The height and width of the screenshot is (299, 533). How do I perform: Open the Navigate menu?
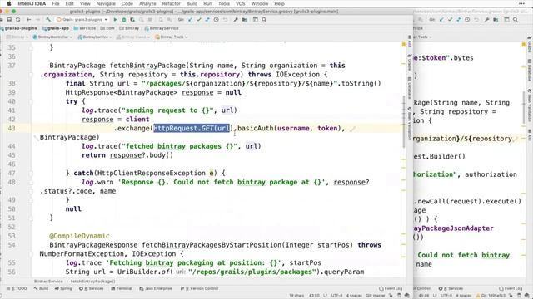pos(106,3)
